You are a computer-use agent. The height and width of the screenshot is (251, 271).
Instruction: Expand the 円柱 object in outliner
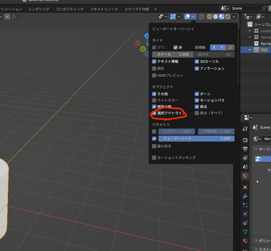tap(250, 50)
